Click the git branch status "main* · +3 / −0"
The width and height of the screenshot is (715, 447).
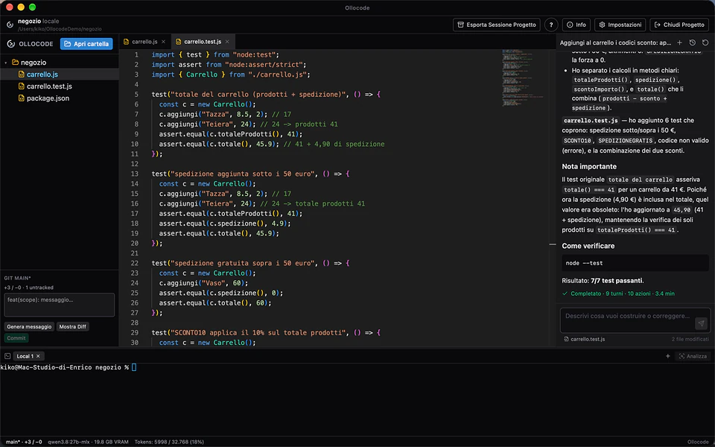click(24, 442)
